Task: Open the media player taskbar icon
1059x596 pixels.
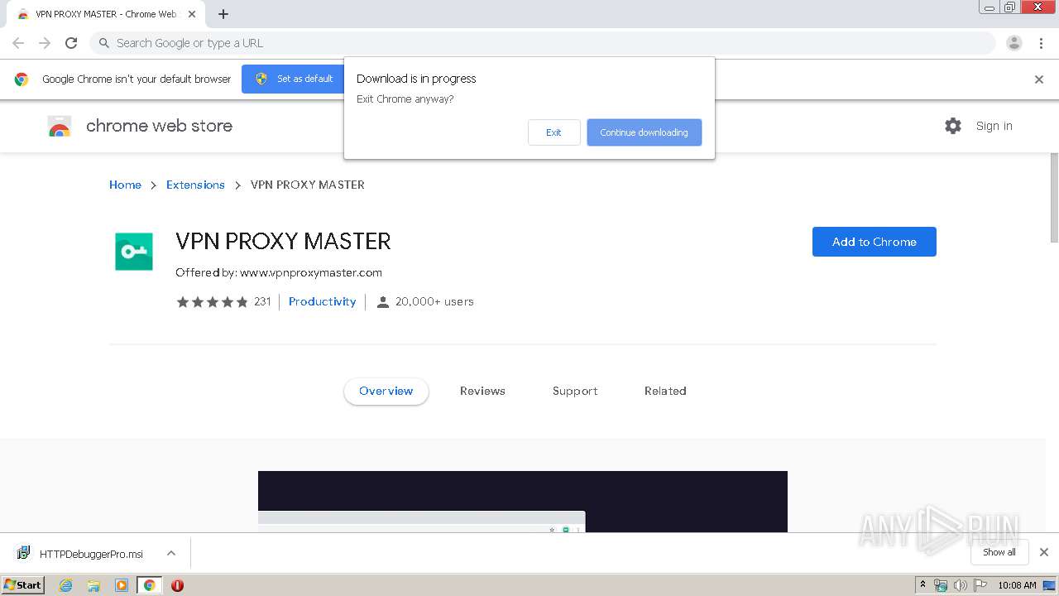Action: (121, 585)
